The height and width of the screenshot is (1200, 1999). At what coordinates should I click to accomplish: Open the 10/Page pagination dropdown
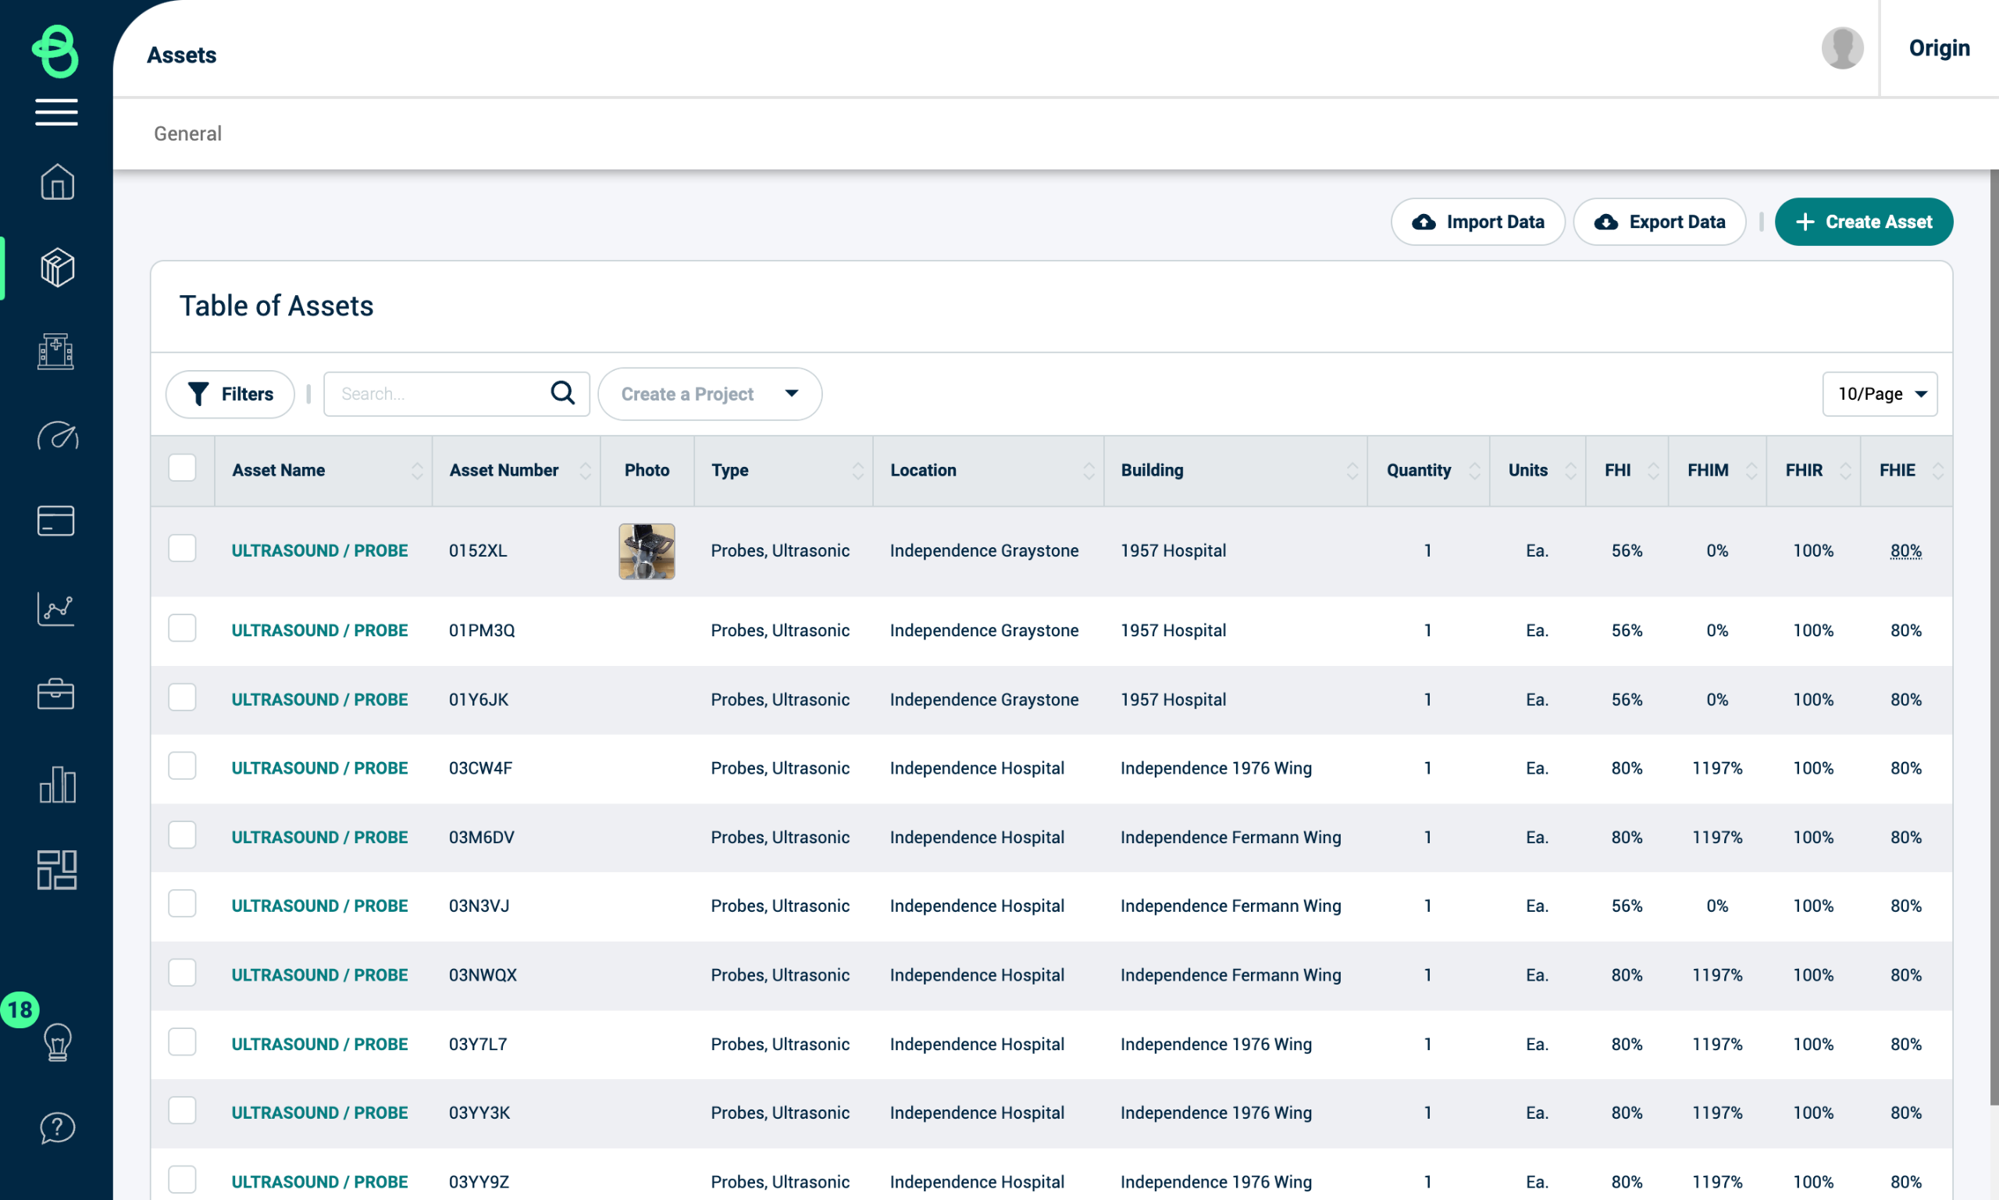1880,393
